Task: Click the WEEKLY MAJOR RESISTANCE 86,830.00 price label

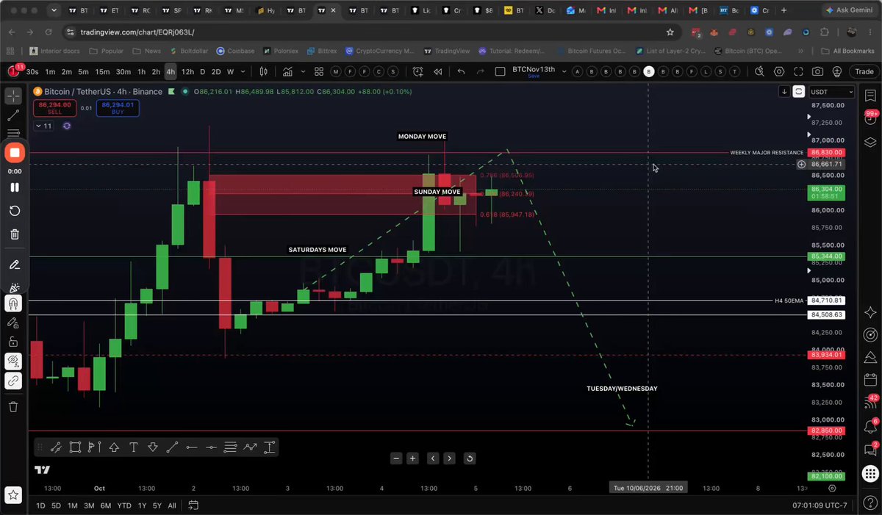Action: tap(825, 152)
